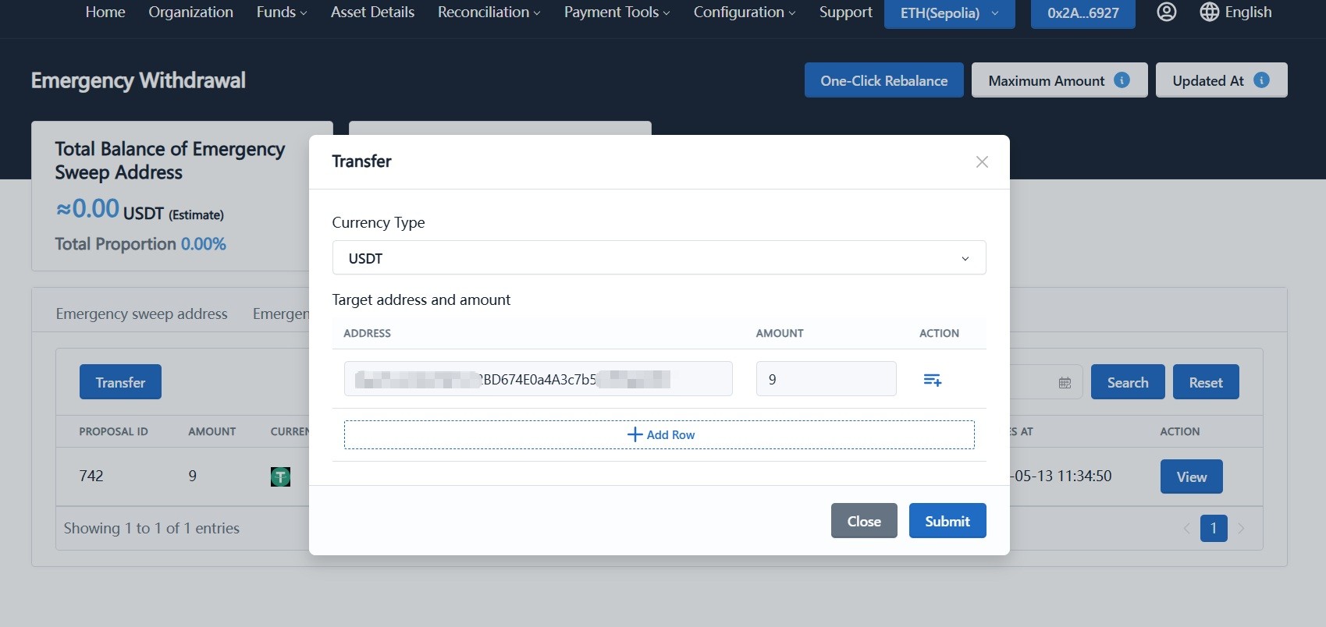This screenshot has width=1326, height=627.
Task: Click the add-row icon beside amount field
Action: coord(933,380)
